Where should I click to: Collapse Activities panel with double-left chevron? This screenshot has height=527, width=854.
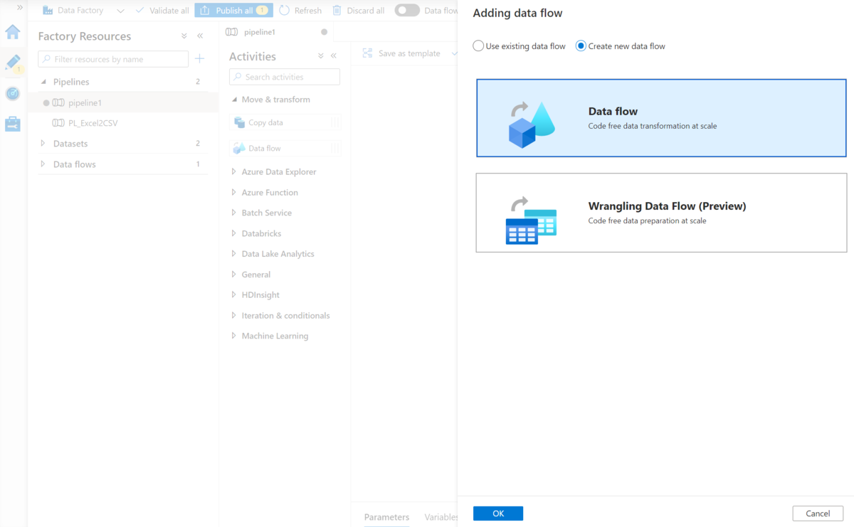[334, 56]
